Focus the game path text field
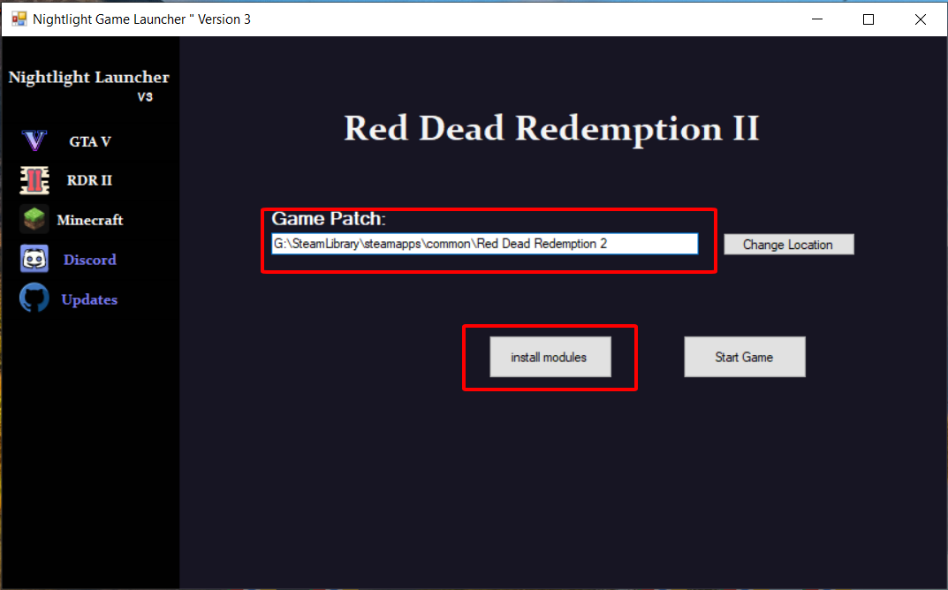Image resolution: width=948 pixels, height=590 pixels. pos(484,244)
